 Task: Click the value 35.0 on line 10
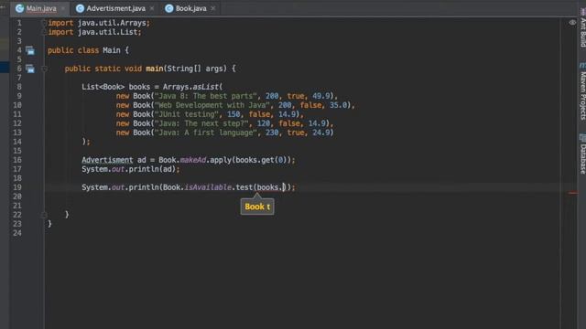point(338,105)
